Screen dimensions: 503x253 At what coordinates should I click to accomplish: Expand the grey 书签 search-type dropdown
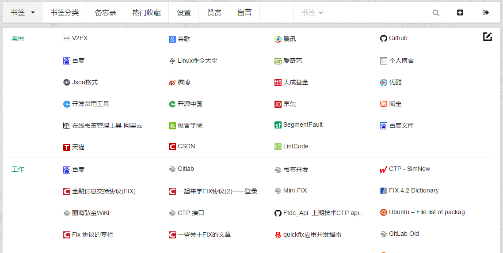[312, 13]
